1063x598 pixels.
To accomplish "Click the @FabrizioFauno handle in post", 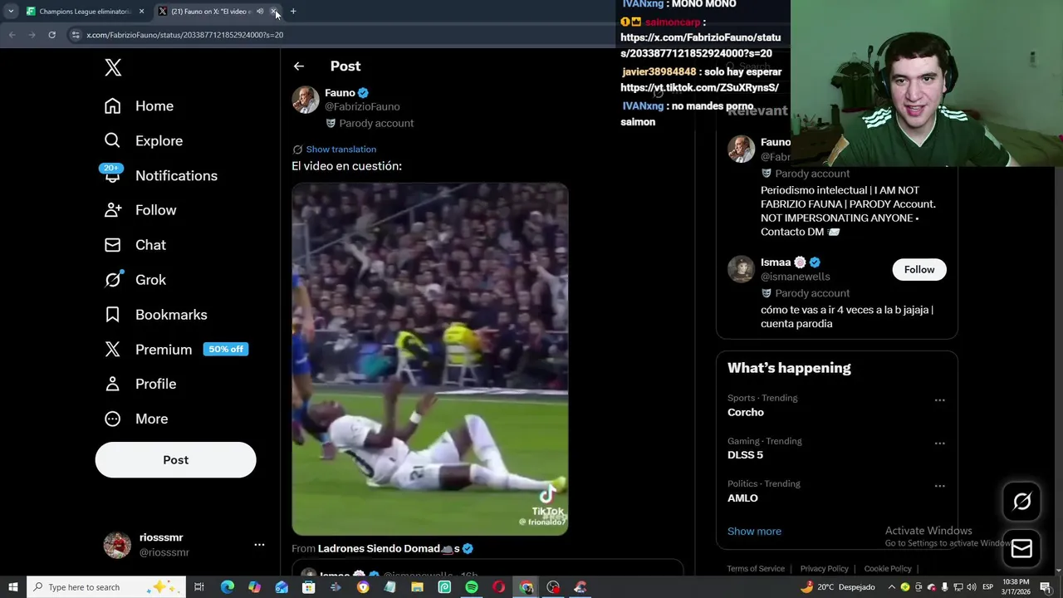I will [362, 106].
